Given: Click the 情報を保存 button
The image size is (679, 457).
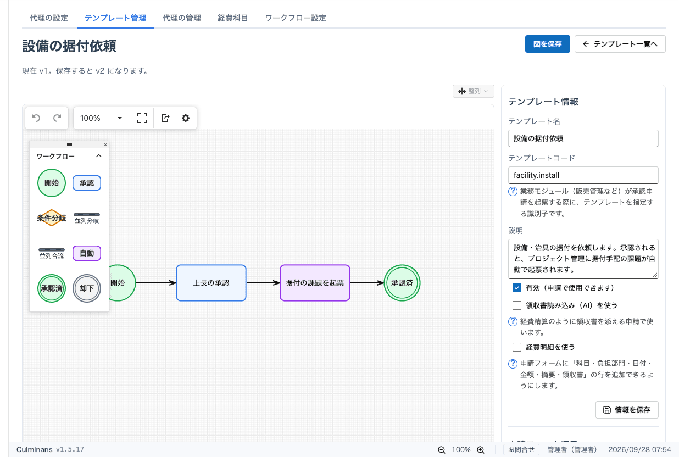Looking at the screenshot, I should [627, 410].
